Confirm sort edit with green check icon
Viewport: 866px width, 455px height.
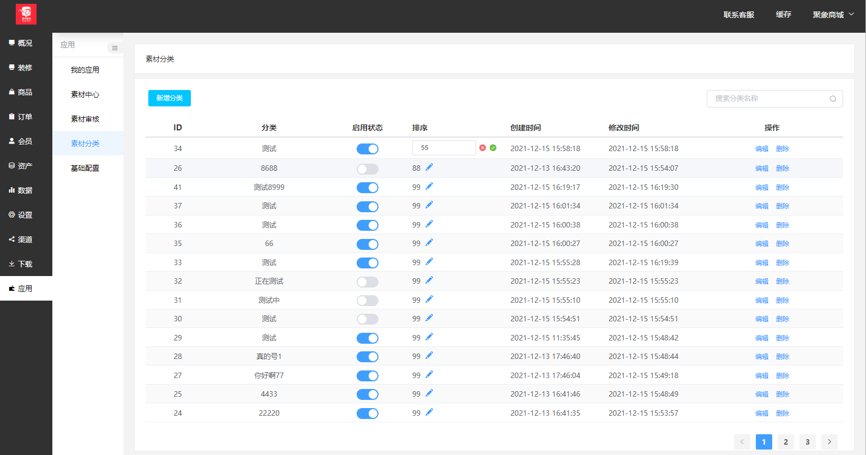point(493,148)
